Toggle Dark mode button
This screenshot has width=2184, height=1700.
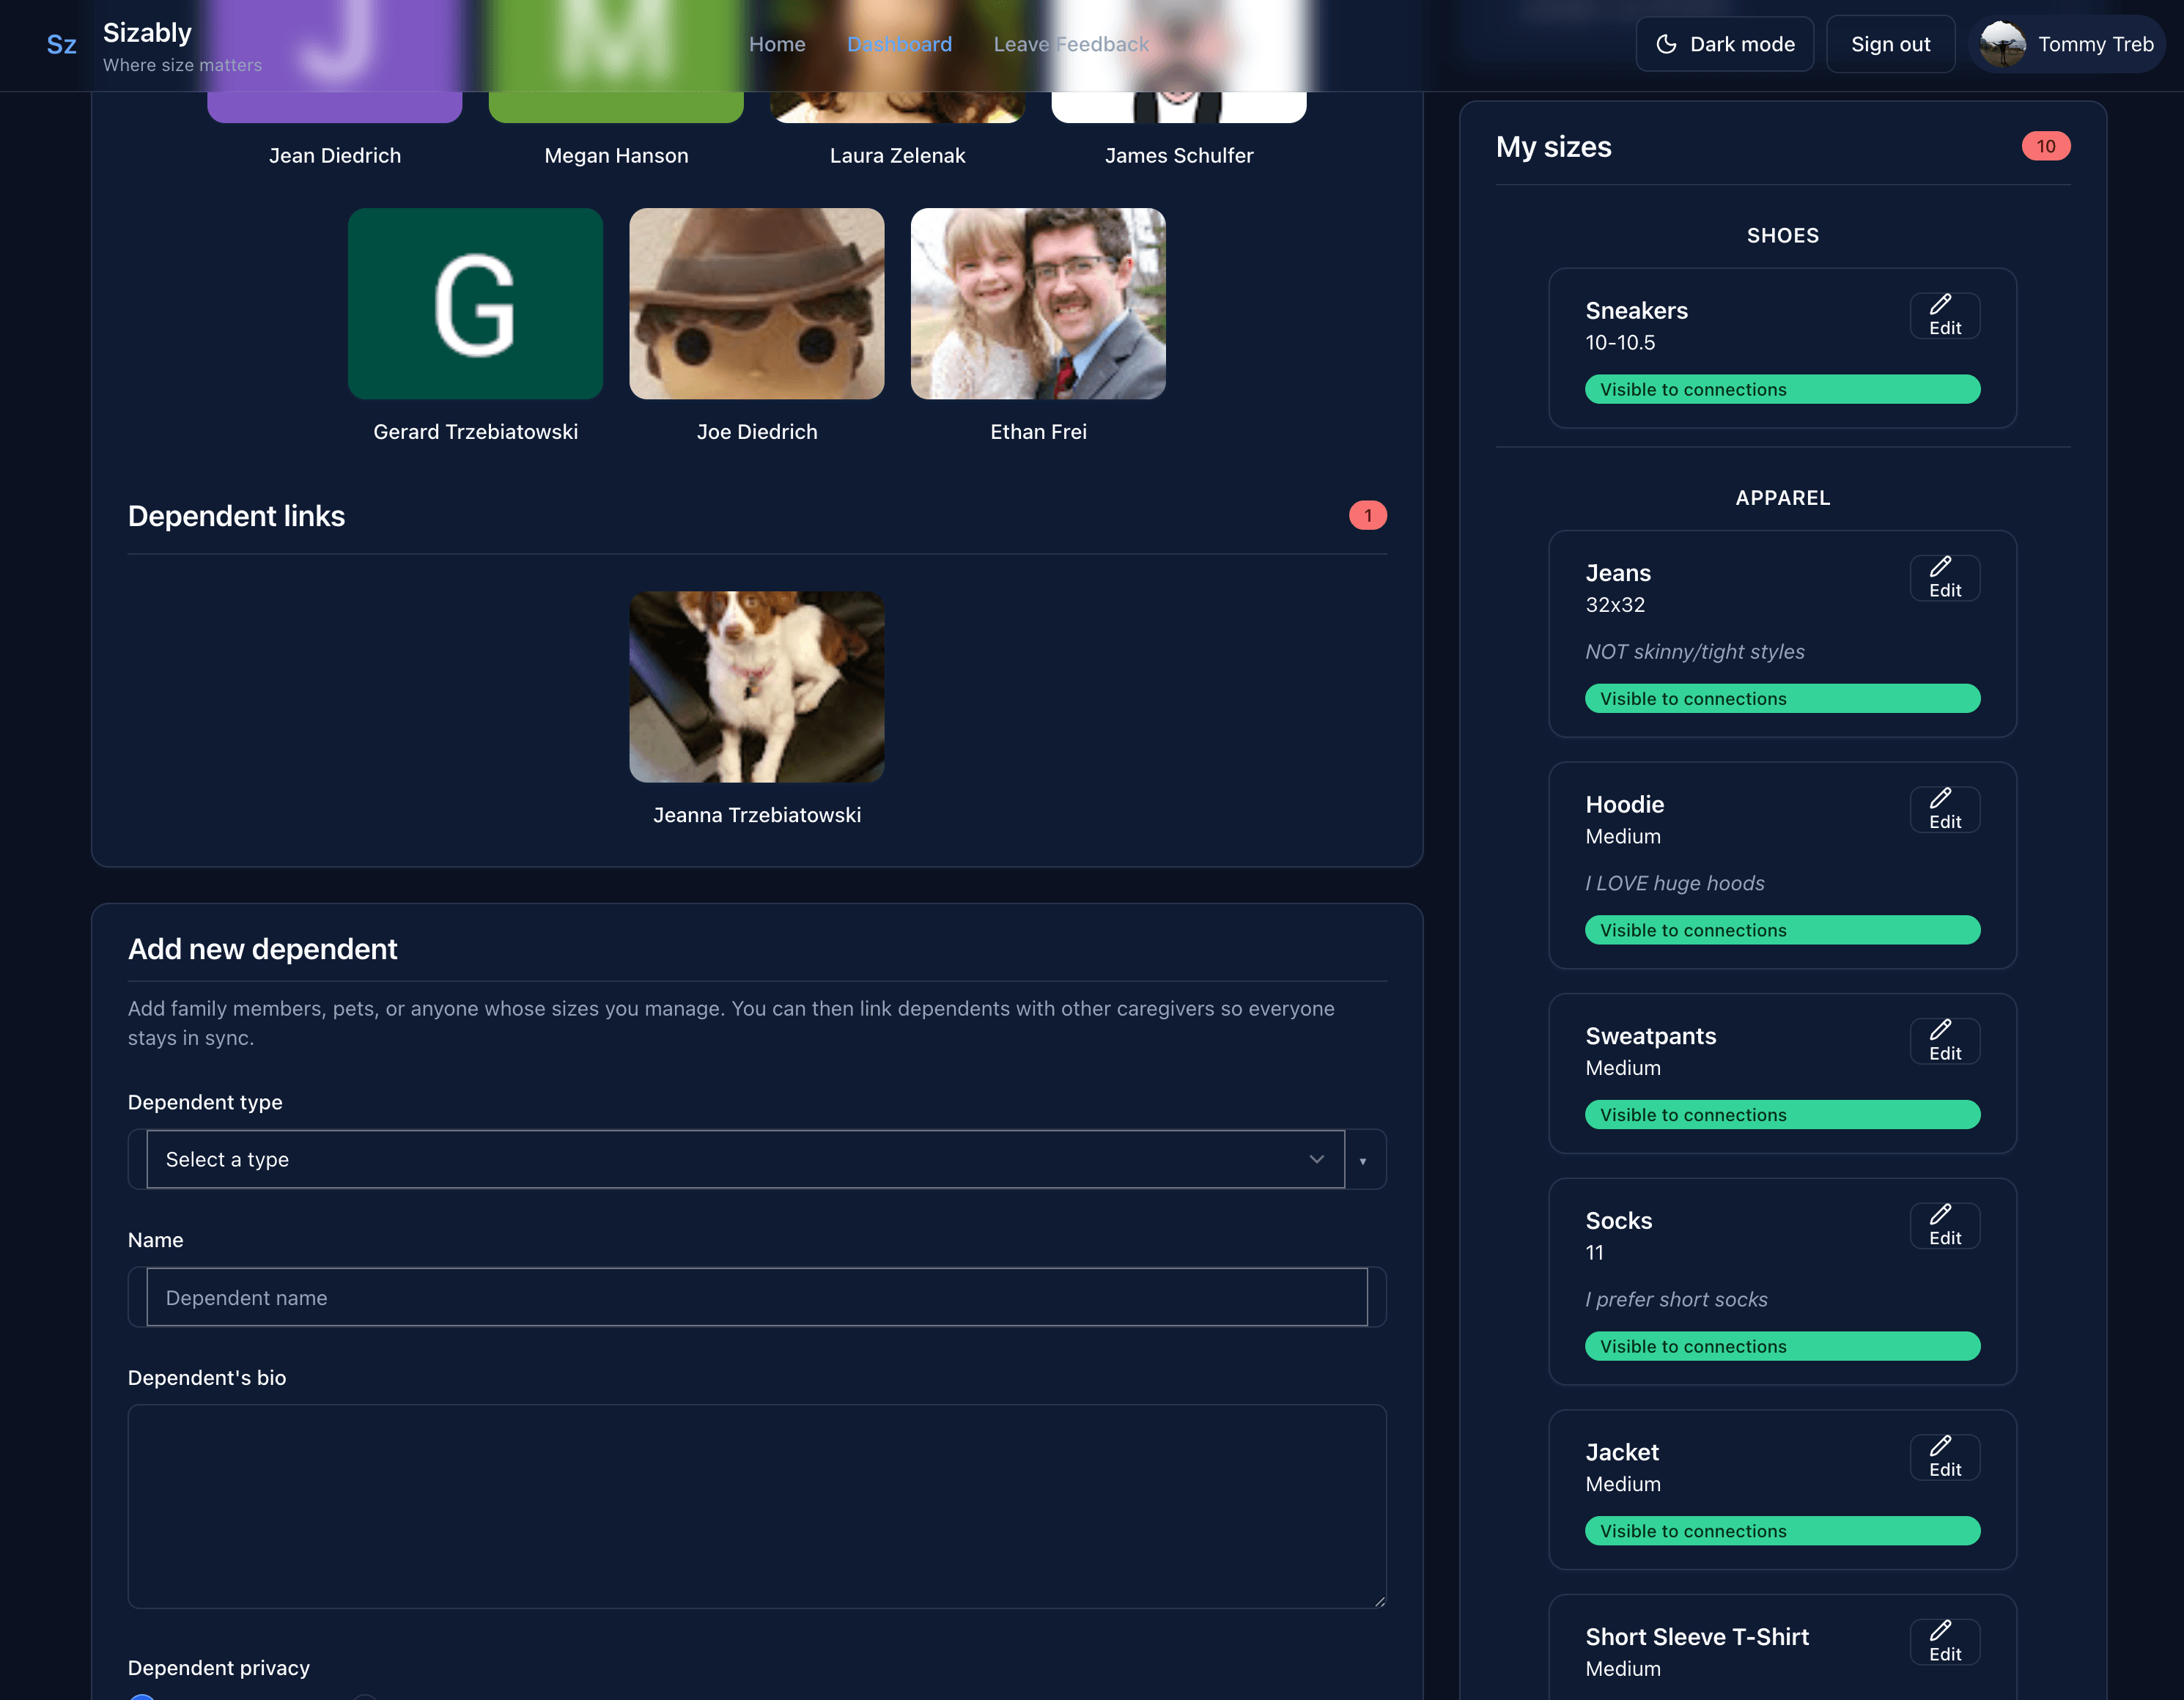click(x=1724, y=44)
